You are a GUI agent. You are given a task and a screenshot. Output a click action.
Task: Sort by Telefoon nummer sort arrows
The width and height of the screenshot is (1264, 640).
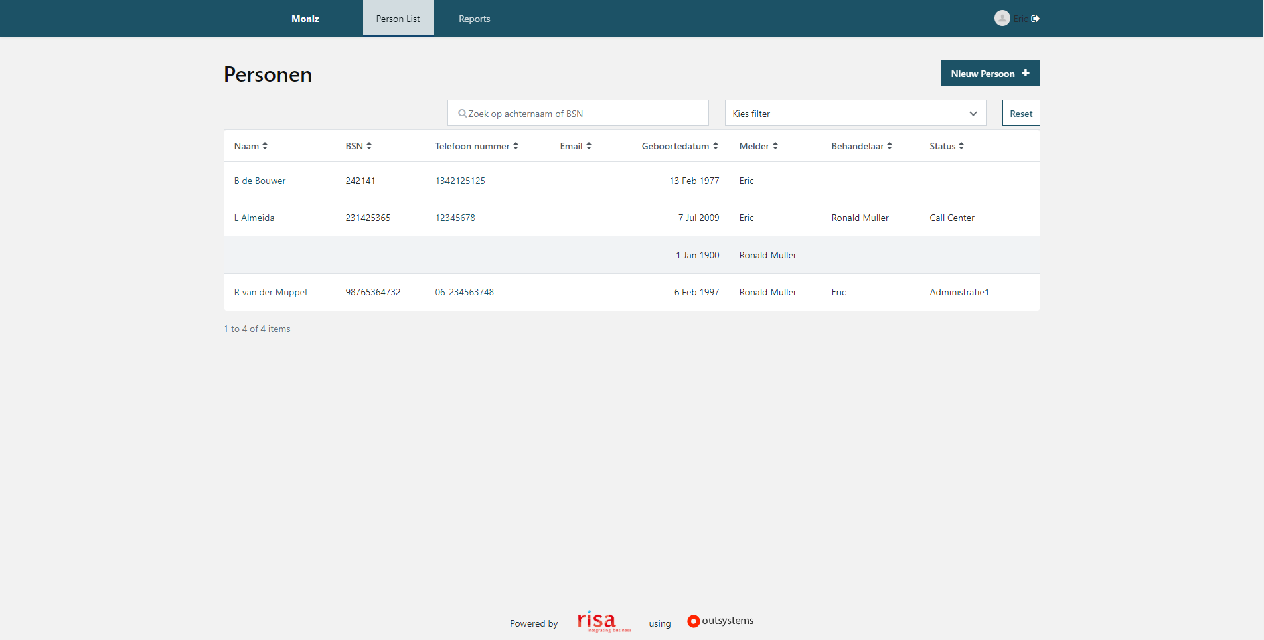tap(516, 146)
